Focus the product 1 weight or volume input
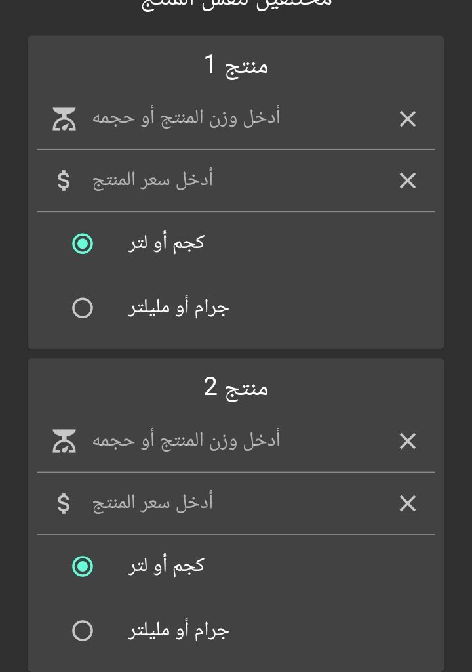This screenshot has height=672, width=472. click(236, 119)
